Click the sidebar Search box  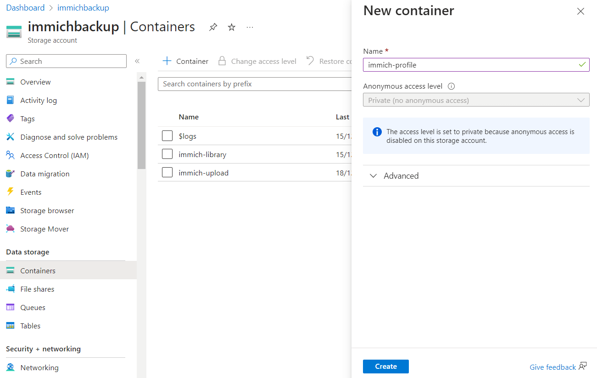[66, 61]
